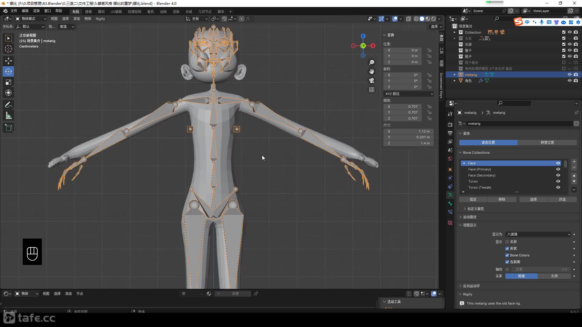Remove the bone collection with minus
Viewport: 582px width, 327px height.
[574, 167]
